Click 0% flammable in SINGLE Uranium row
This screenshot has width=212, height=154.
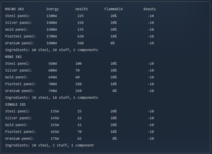tap(114, 139)
